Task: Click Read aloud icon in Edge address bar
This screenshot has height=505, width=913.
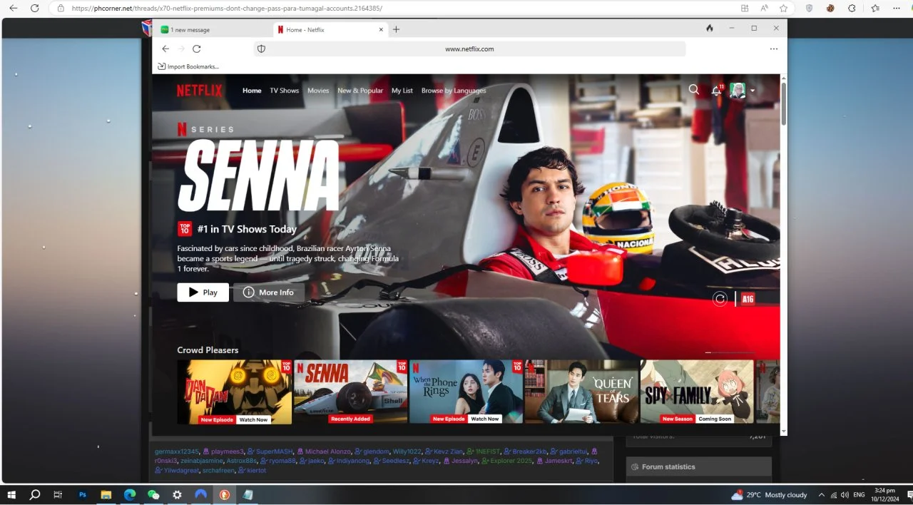Action: point(764,9)
